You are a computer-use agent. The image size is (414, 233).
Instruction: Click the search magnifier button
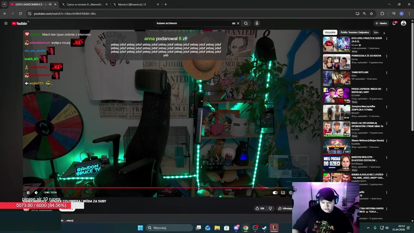point(246,23)
